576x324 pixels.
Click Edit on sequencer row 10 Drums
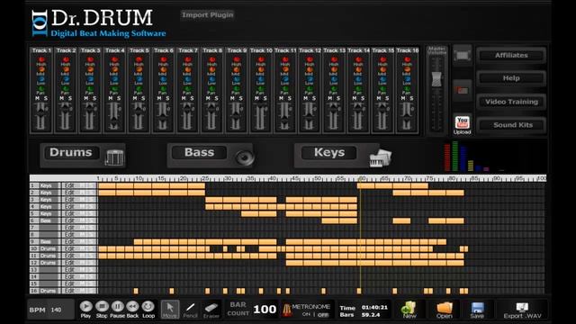pyautogui.click(x=70, y=248)
